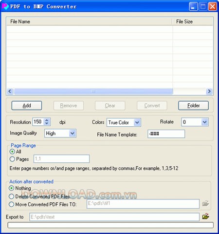Open the Rotate dropdown showing 0
The image size is (219, 234).
195,122
